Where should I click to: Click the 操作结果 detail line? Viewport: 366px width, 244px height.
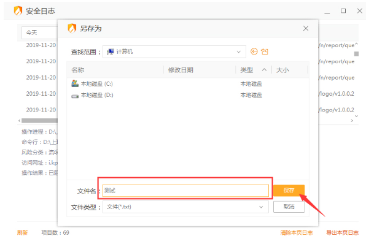point(39,173)
